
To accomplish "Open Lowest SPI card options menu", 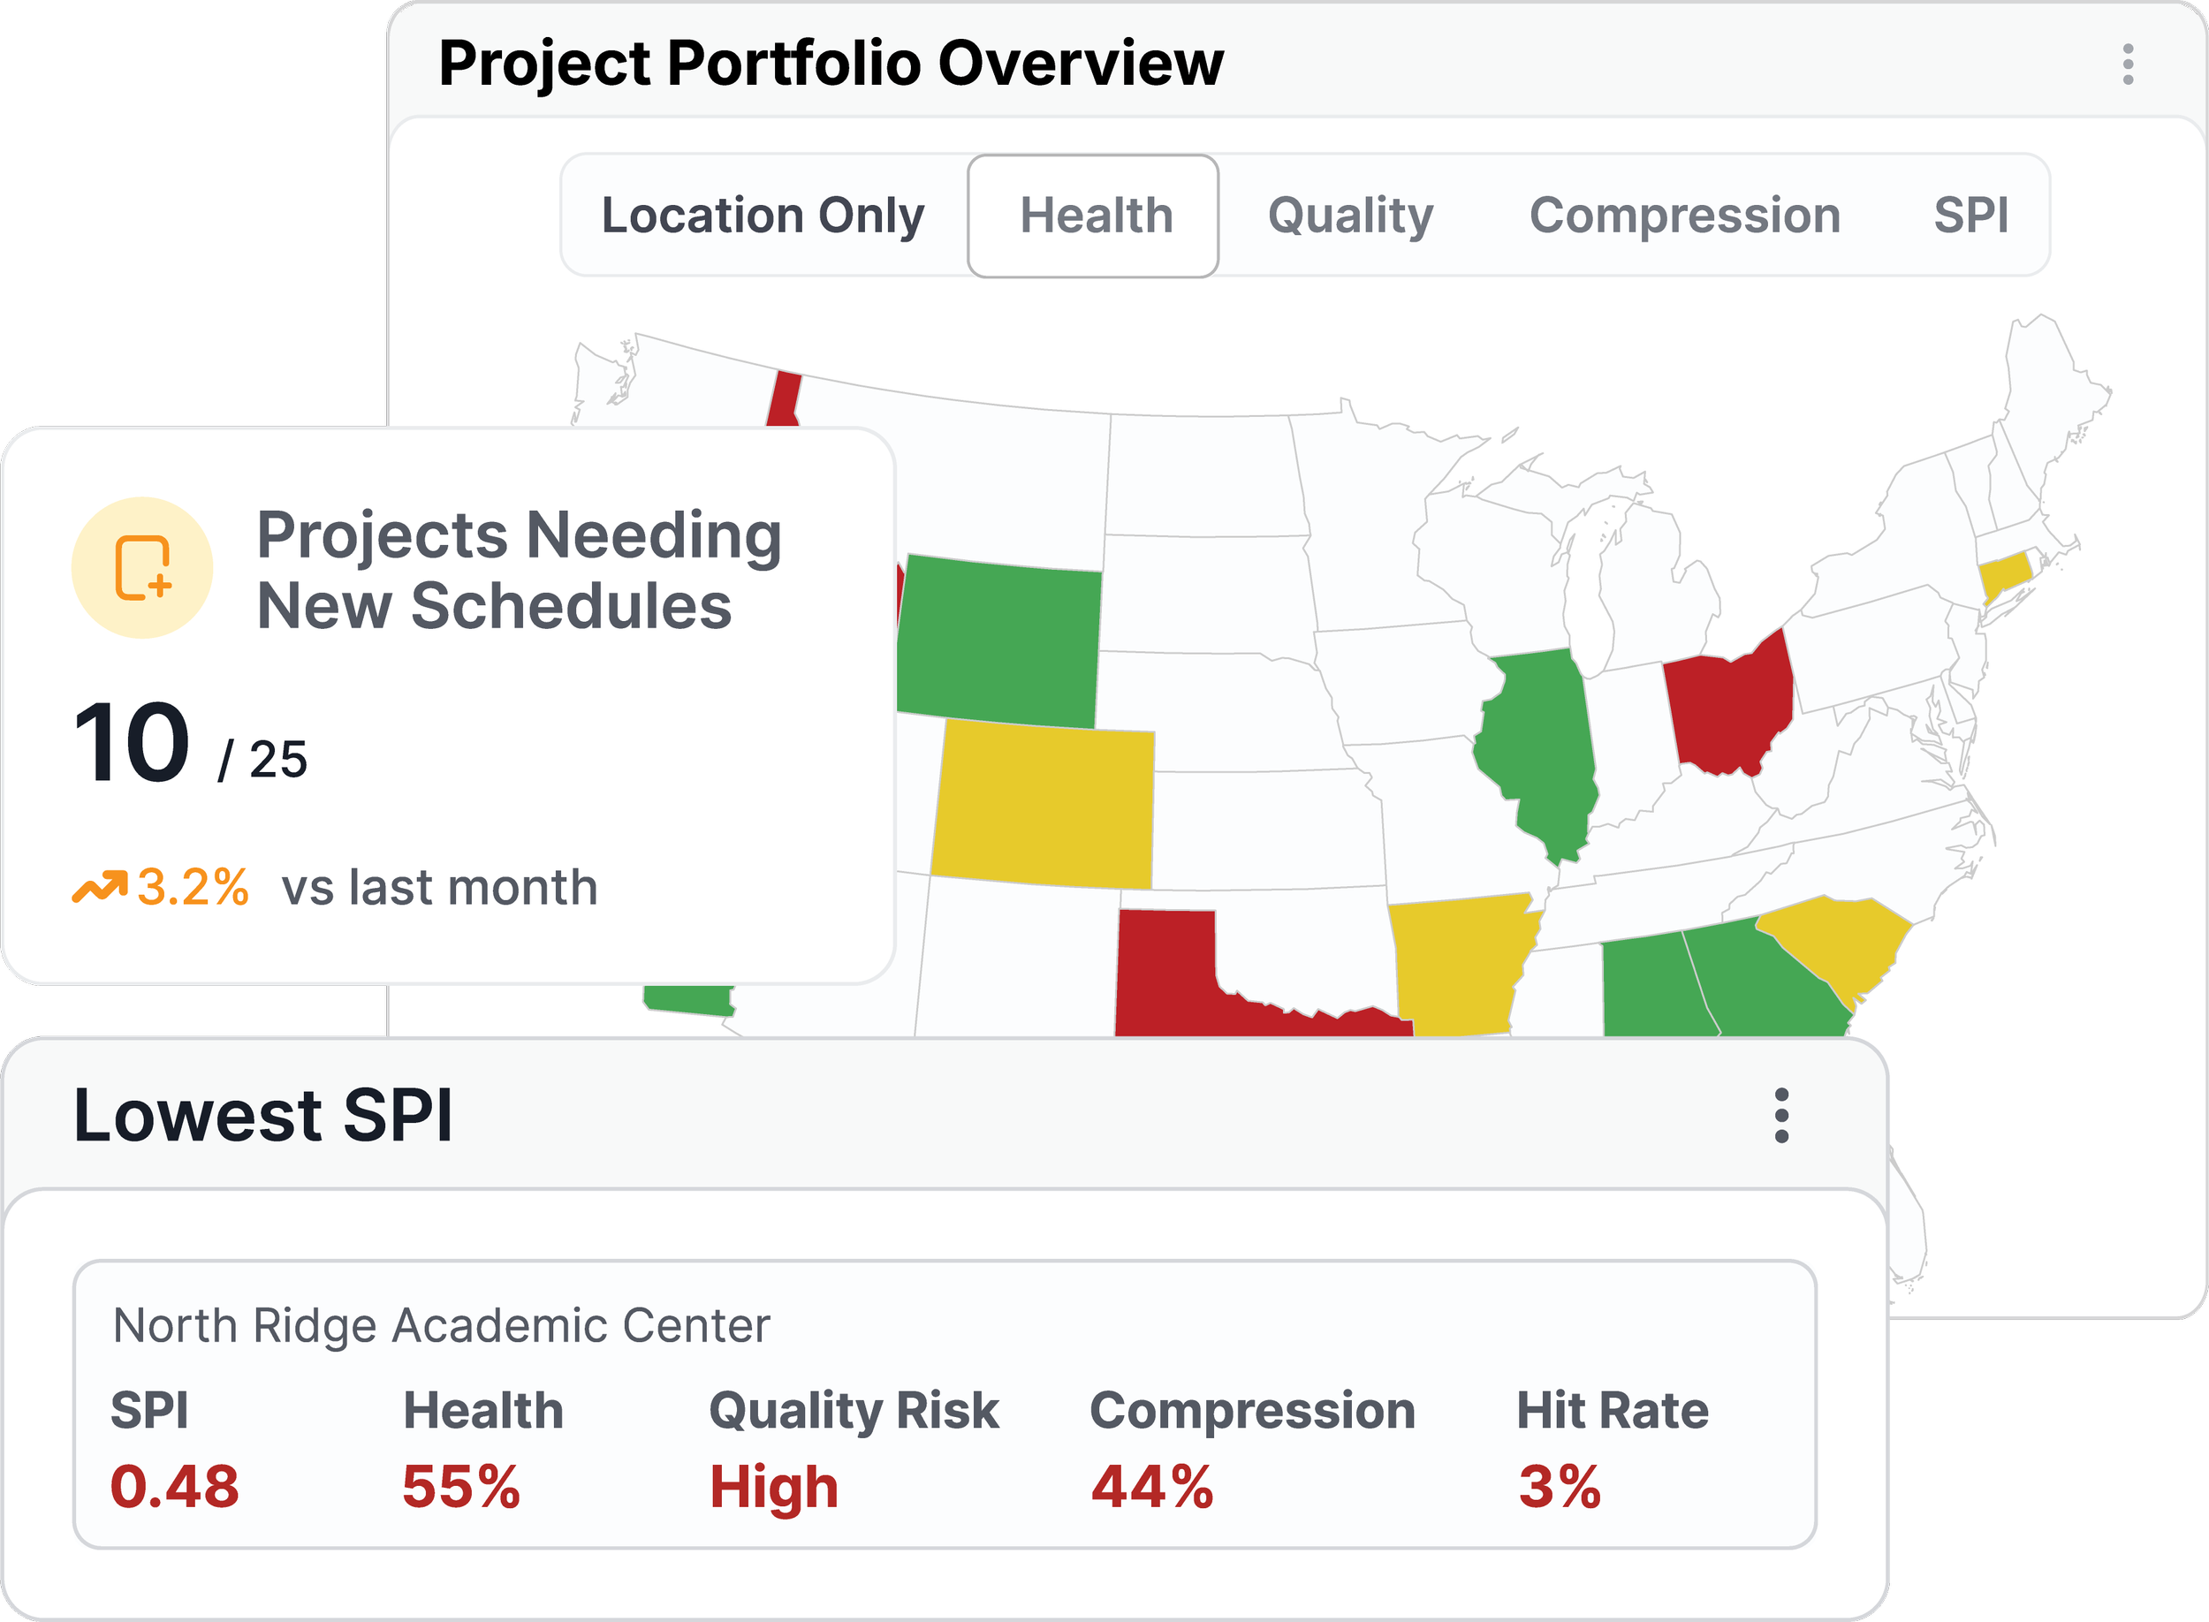I will point(1781,1116).
